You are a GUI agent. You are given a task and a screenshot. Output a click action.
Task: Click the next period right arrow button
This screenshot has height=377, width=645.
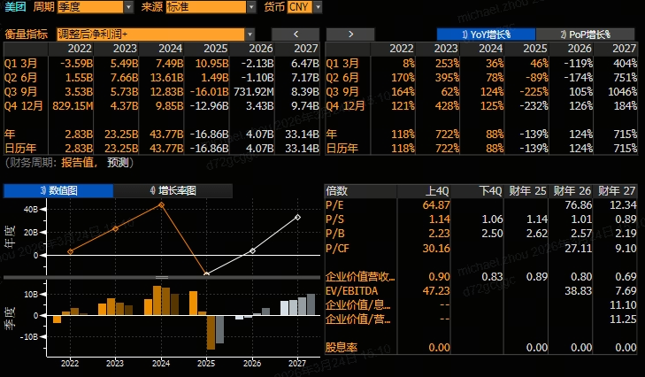click(351, 34)
